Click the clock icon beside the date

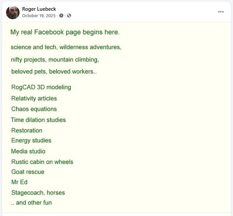point(61,15)
